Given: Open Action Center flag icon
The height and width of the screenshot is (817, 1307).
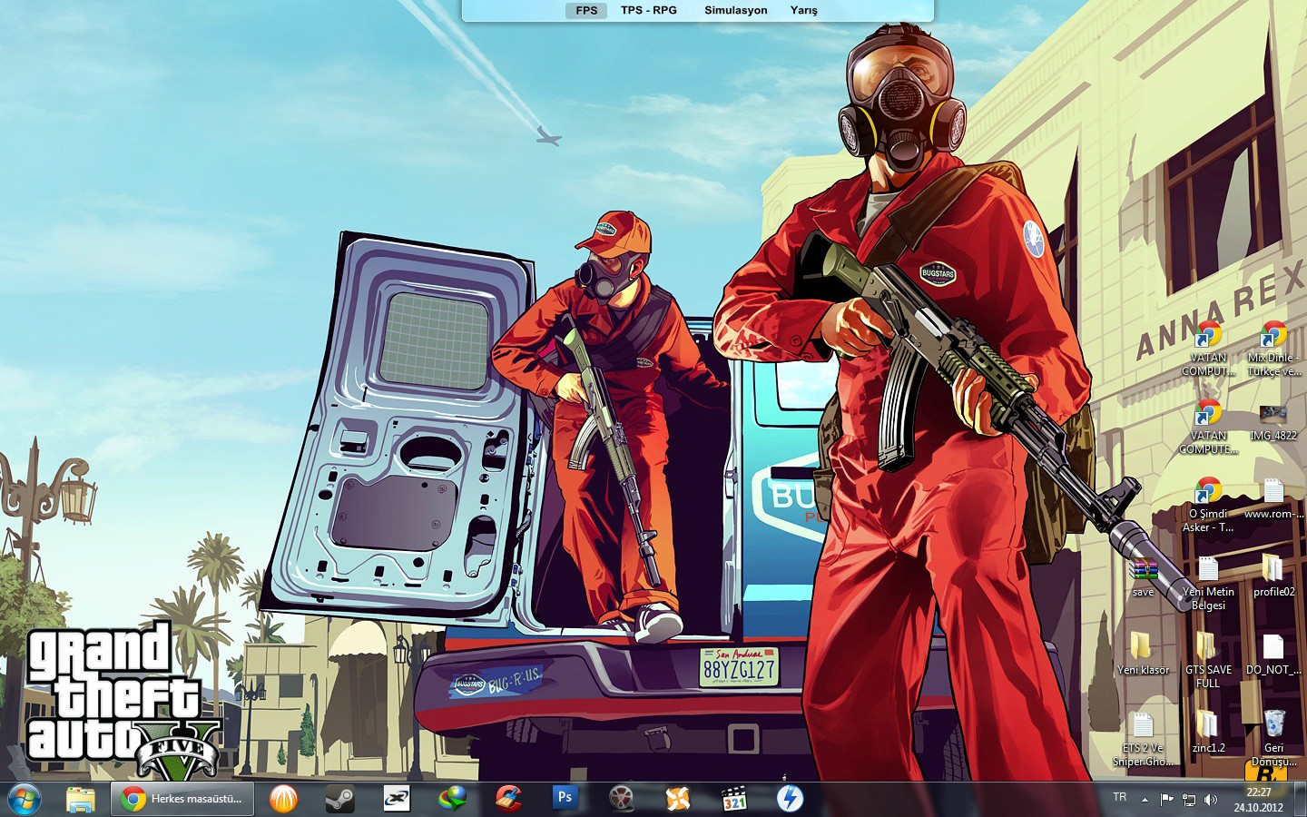Looking at the screenshot, I should [x=1166, y=800].
